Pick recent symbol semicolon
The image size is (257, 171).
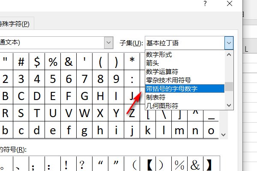[x=37, y=164]
